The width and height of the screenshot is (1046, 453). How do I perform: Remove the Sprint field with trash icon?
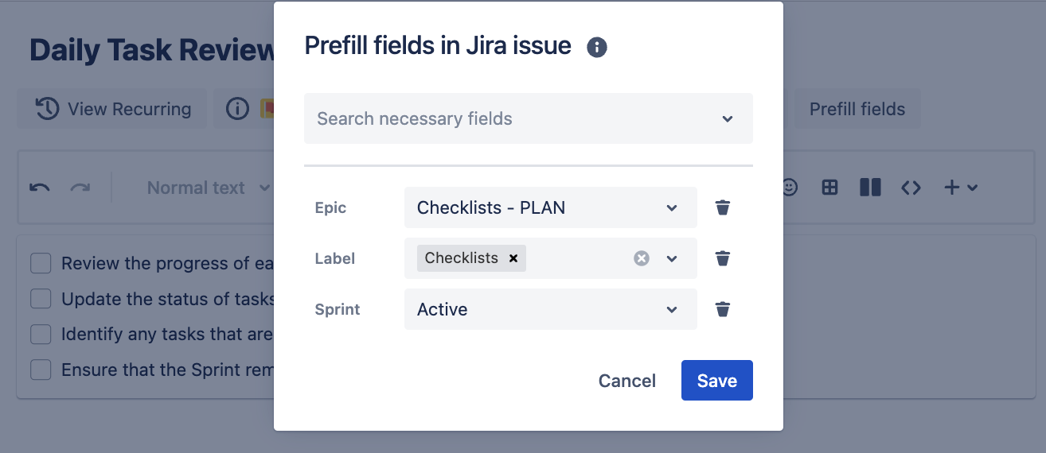[723, 309]
